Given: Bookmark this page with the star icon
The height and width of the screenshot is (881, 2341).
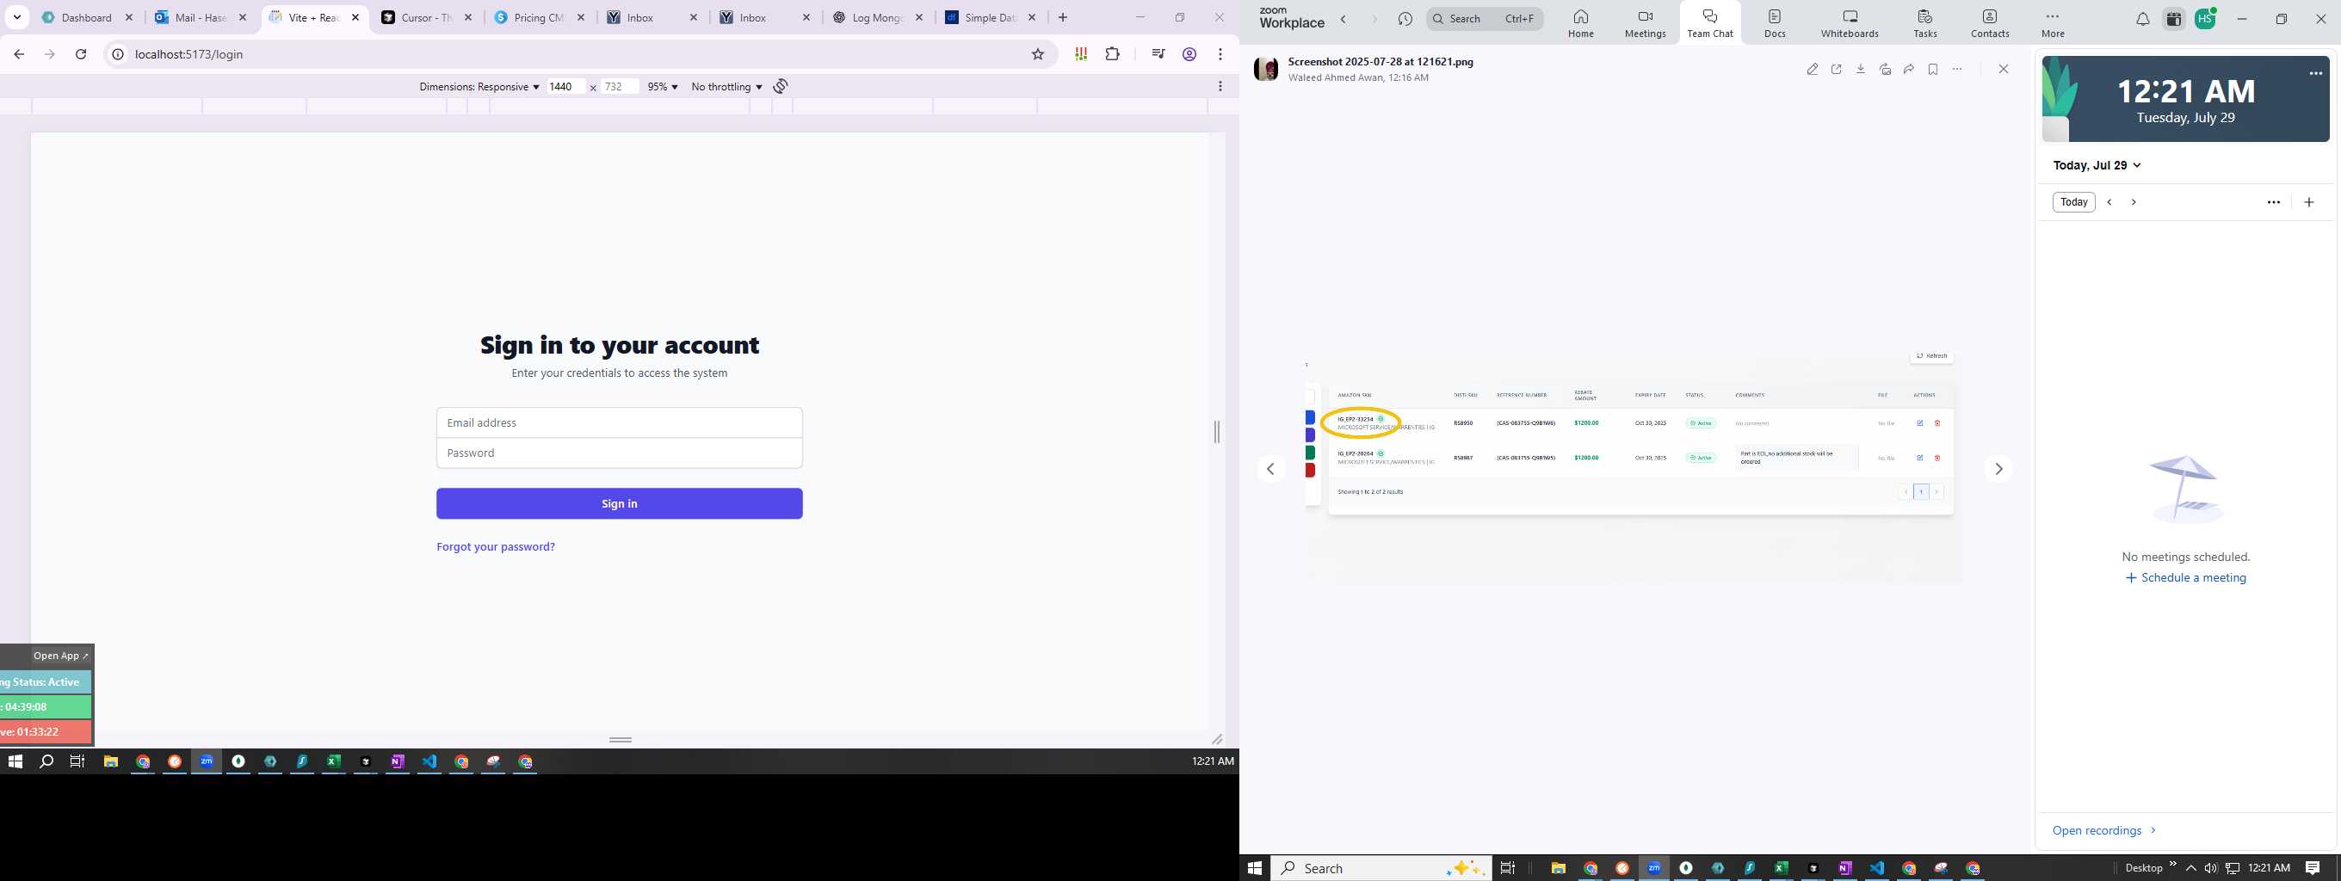Looking at the screenshot, I should click(x=1038, y=54).
